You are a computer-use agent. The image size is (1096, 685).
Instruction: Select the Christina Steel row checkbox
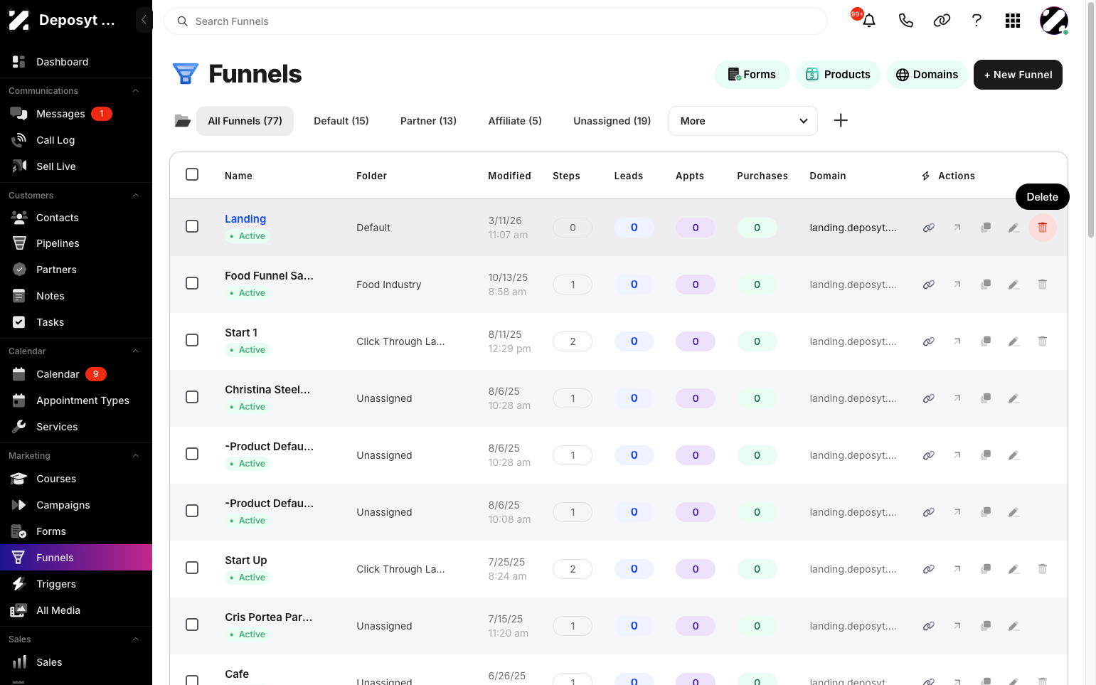coord(192,397)
